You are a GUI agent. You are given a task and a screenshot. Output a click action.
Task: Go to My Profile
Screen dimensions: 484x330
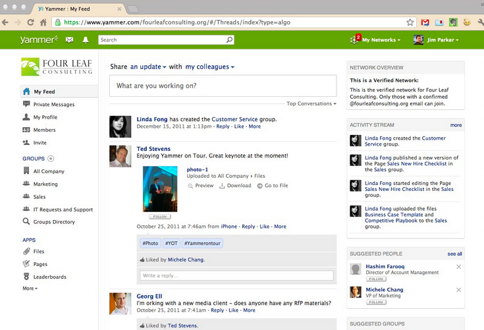pyautogui.click(x=40, y=117)
